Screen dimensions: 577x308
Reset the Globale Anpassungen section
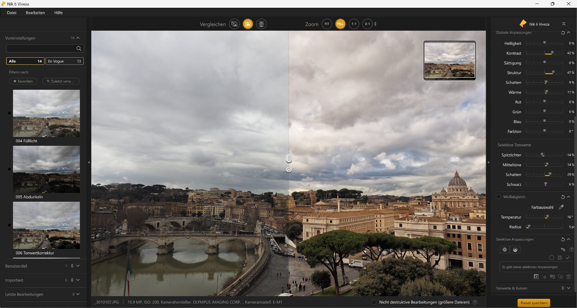coord(563,33)
